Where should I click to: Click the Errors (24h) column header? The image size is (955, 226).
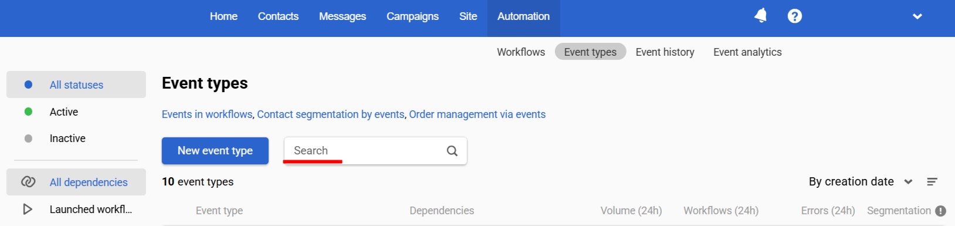828,211
